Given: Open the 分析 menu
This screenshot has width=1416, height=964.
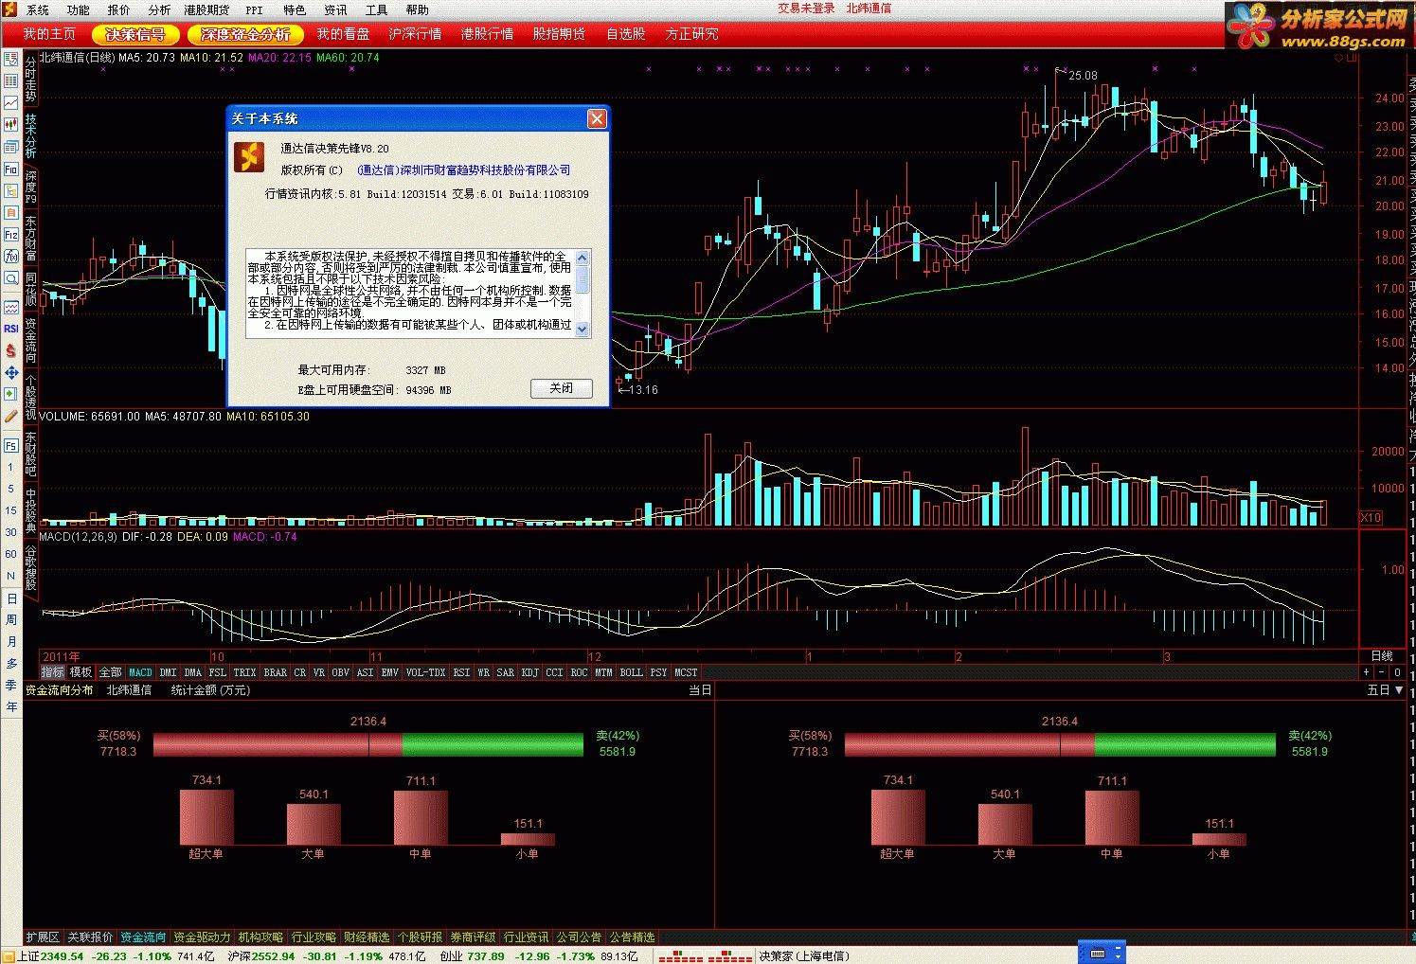Looking at the screenshot, I should [x=160, y=9].
